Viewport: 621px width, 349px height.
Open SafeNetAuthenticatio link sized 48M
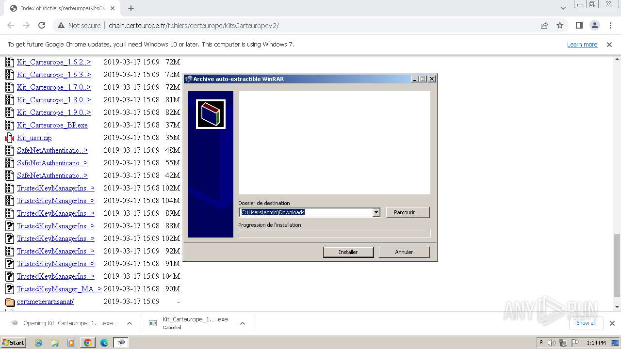[52, 150]
